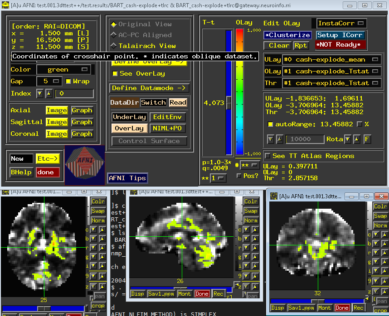Click the *Clusterize button
The height and width of the screenshot is (316, 389).
pos(287,35)
